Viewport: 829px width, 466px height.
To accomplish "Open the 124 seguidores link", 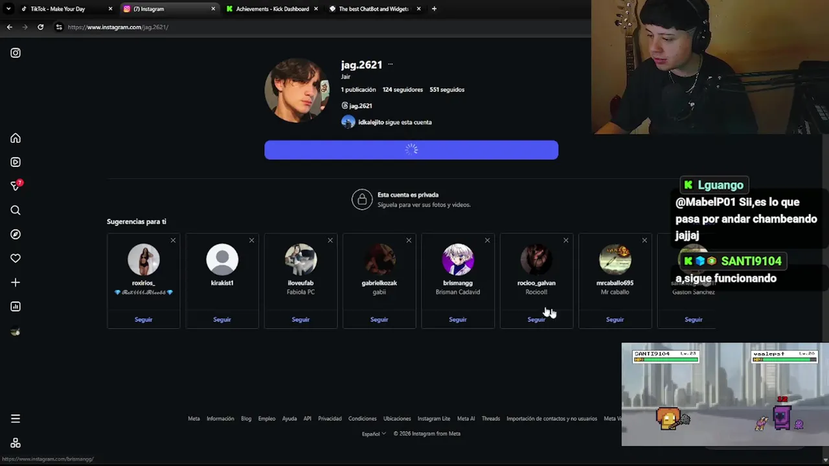I will point(403,89).
